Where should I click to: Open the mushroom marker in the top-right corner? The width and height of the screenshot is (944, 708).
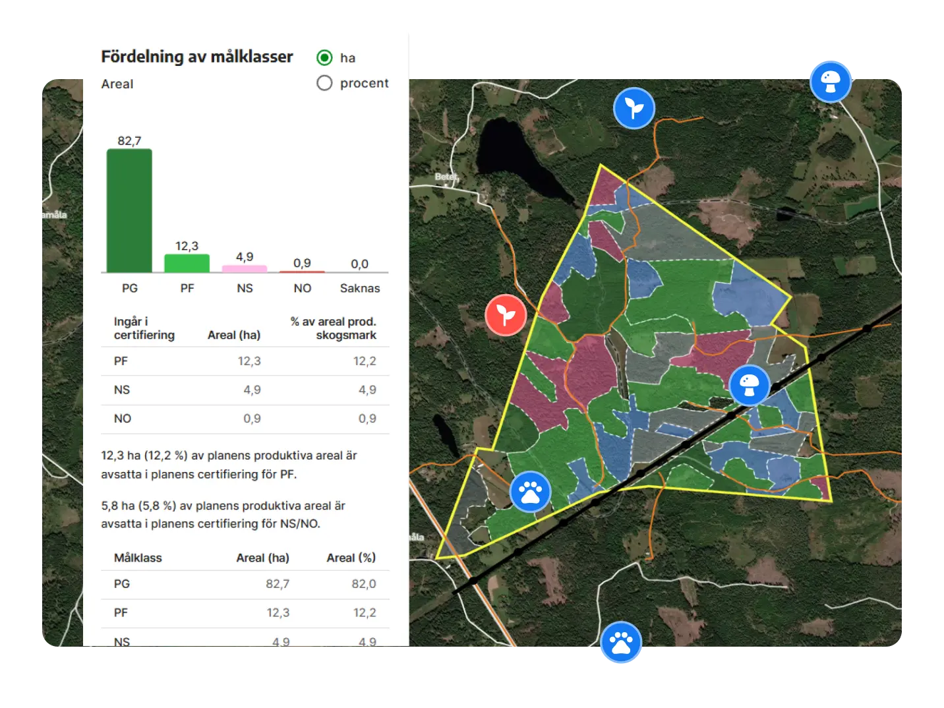coord(831,82)
